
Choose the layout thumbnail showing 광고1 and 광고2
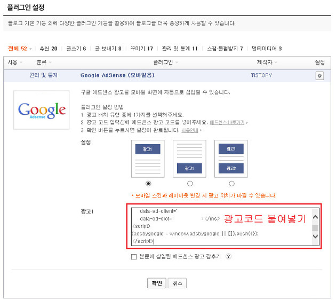pos(231,159)
